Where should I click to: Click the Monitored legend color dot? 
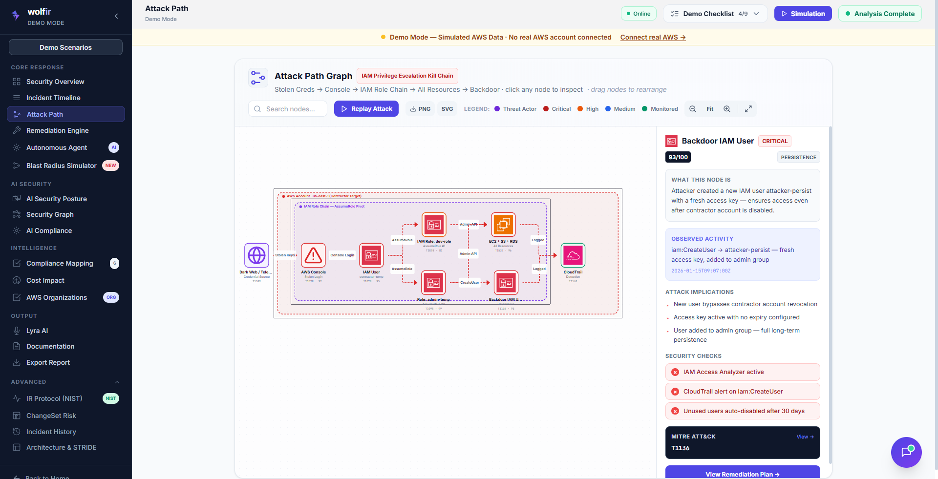point(645,109)
